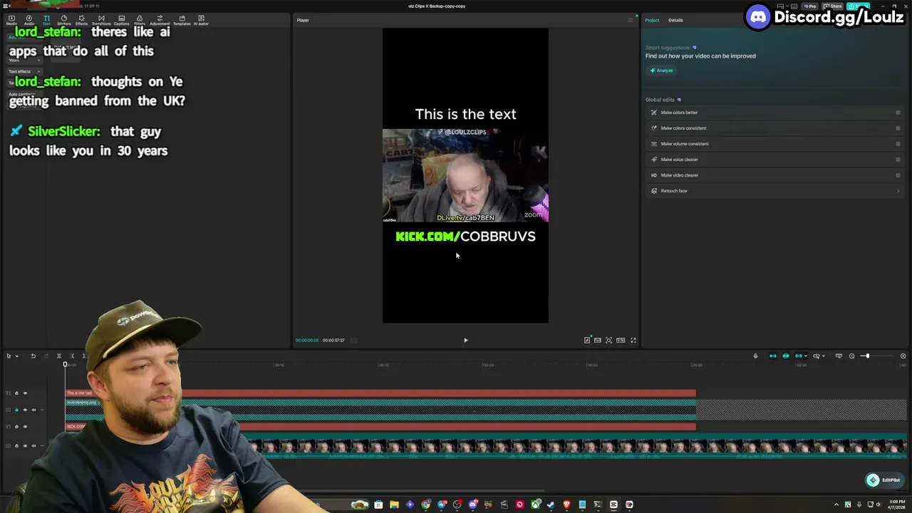Toggle main track magnet in timeline toolbar
912x513 pixels.
click(773, 356)
